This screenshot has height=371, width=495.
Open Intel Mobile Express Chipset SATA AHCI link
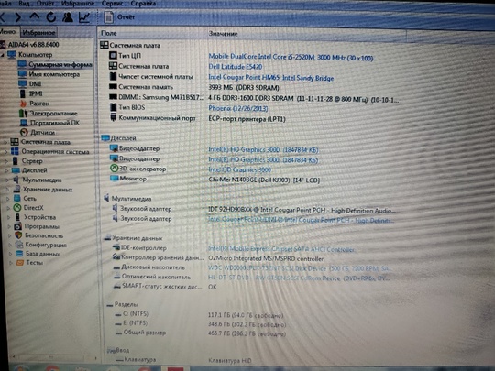[x=281, y=249]
